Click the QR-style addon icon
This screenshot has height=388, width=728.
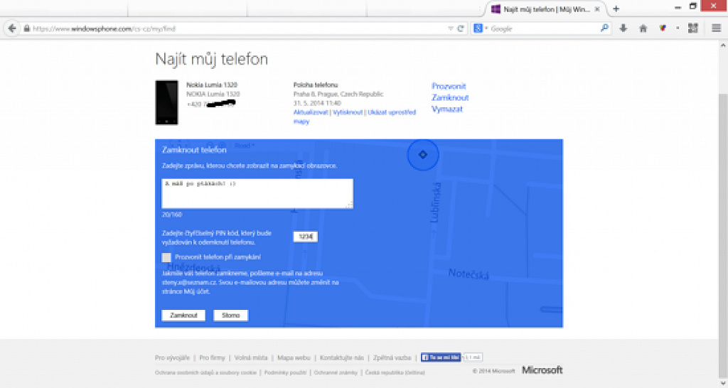coord(692,28)
